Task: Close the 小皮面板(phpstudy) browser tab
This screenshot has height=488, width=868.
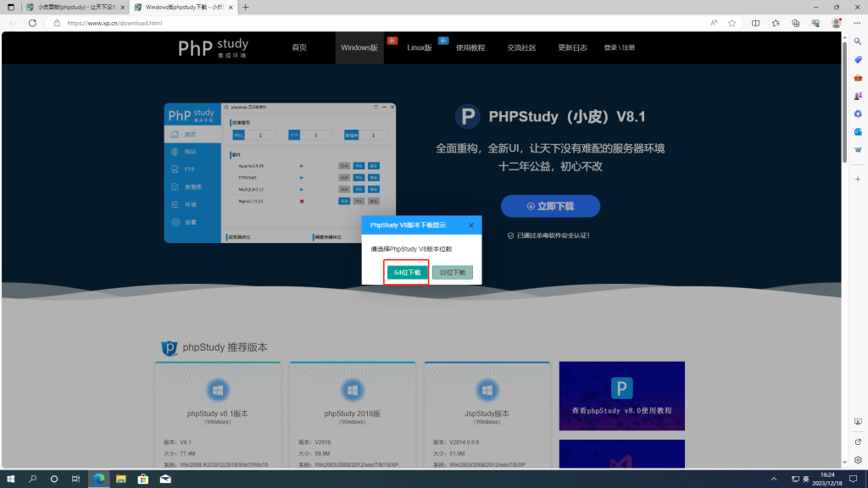Action: (122, 7)
